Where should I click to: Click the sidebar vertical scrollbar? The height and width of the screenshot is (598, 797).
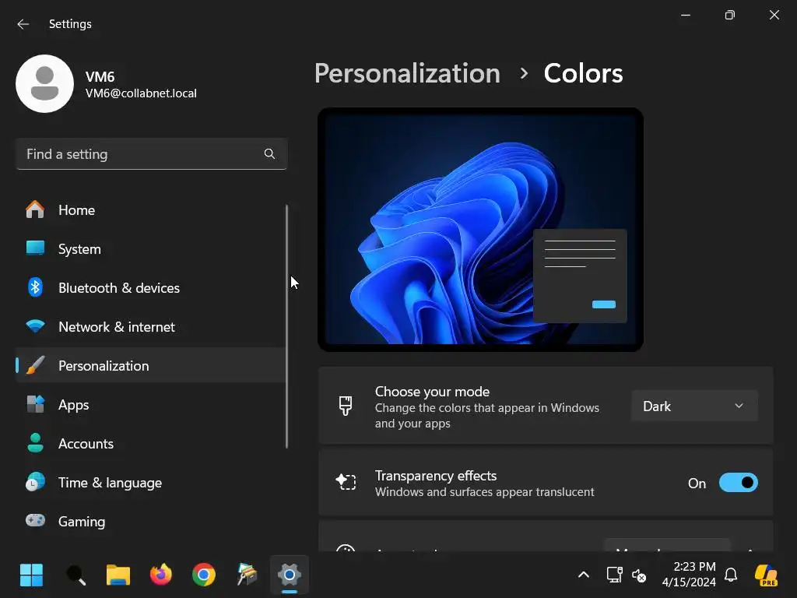tap(286, 326)
